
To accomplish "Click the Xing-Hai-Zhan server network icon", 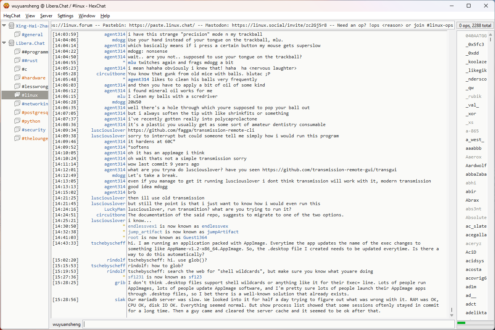I will 11,26.
